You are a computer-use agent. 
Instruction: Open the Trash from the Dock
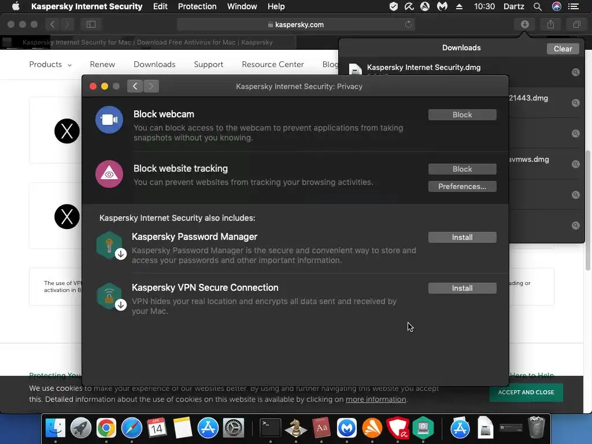[536, 427]
